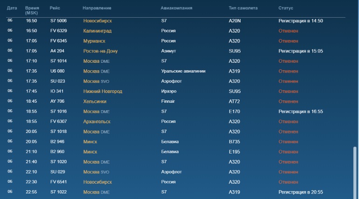Select Новосибирск destination for flight FV 6541
This screenshot has width=359, height=199.
(97, 182)
